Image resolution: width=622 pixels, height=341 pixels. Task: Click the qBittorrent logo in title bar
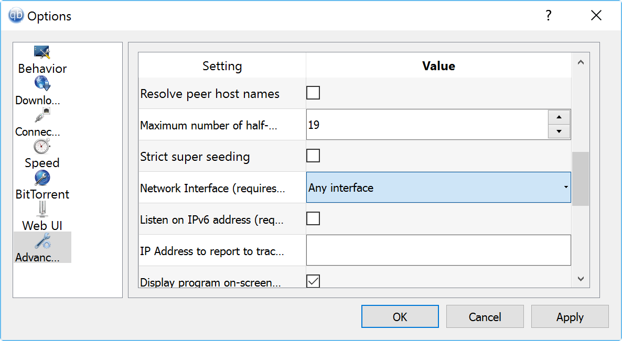pyautogui.click(x=16, y=15)
